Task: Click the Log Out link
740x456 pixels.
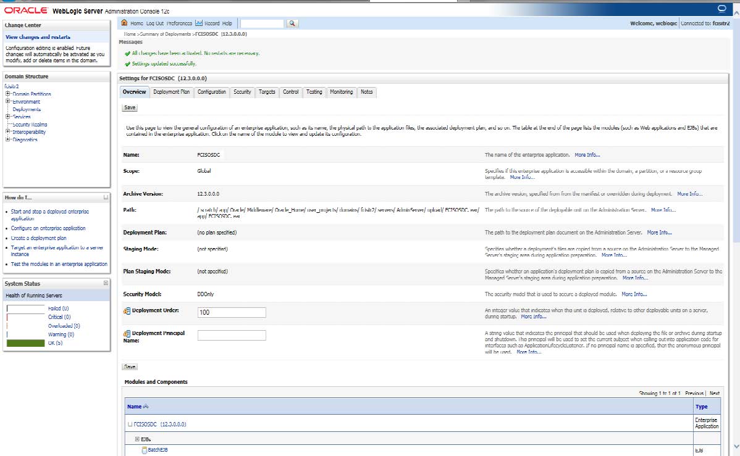Action: 155,23
